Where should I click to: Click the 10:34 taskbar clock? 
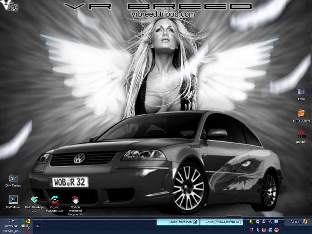[x=11, y=221]
